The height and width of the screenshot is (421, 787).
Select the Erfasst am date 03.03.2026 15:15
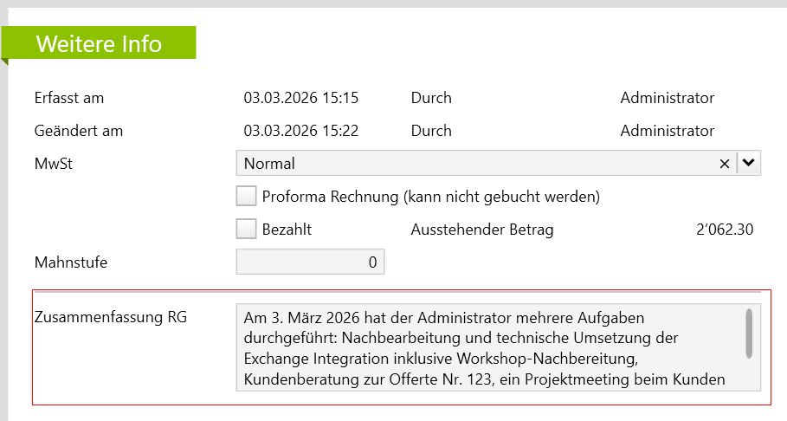tap(301, 98)
